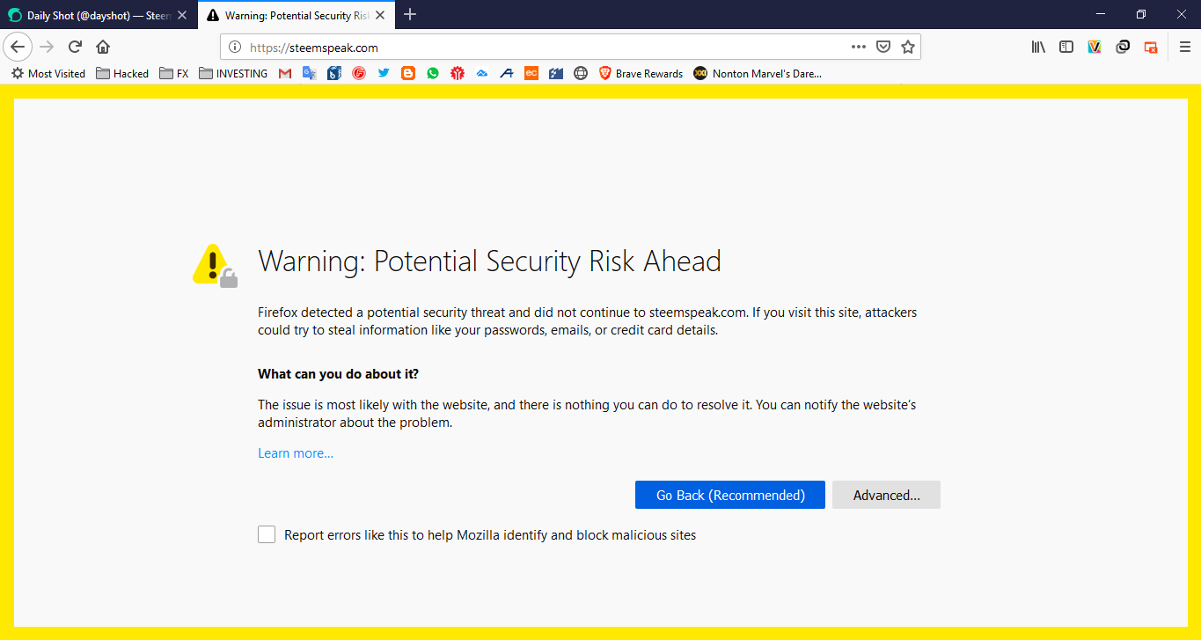Screen dimensions: 1201x640
Task: Click the 'What can you do about it?' heading
Action: (338, 374)
